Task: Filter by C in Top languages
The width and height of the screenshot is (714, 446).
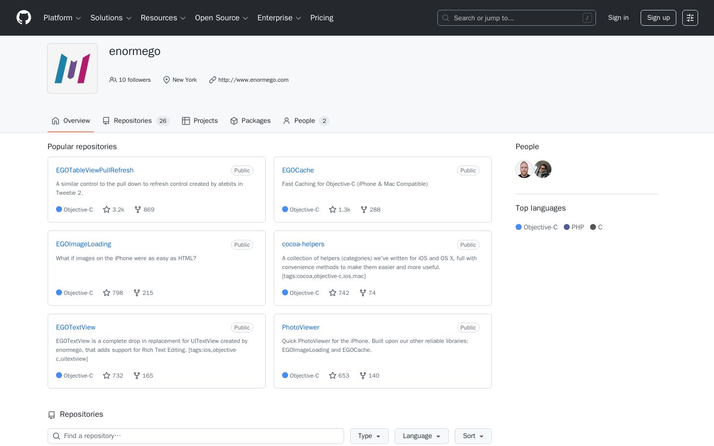Action: (596, 227)
